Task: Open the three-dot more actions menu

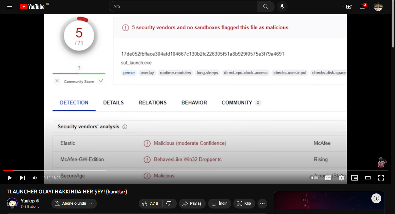Action: click(x=262, y=203)
